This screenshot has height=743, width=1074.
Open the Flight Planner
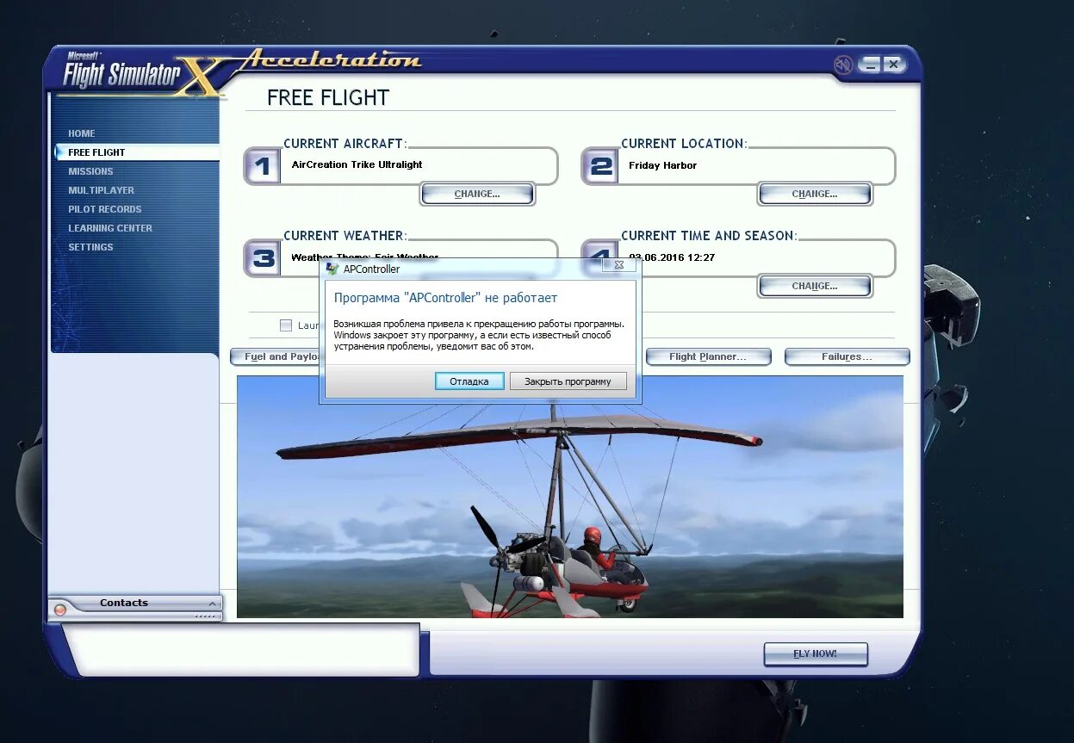708,356
